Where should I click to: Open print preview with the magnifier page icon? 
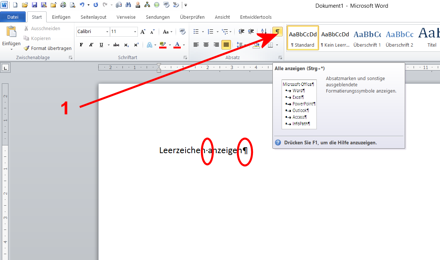pyautogui.click(x=72, y=5)
